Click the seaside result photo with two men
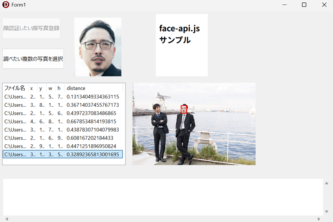The height and width of the screenshot is (222, 333). (x=194, y=124)
